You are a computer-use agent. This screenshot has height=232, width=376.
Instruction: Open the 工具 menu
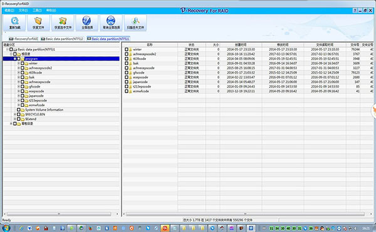tap(37, 11)
